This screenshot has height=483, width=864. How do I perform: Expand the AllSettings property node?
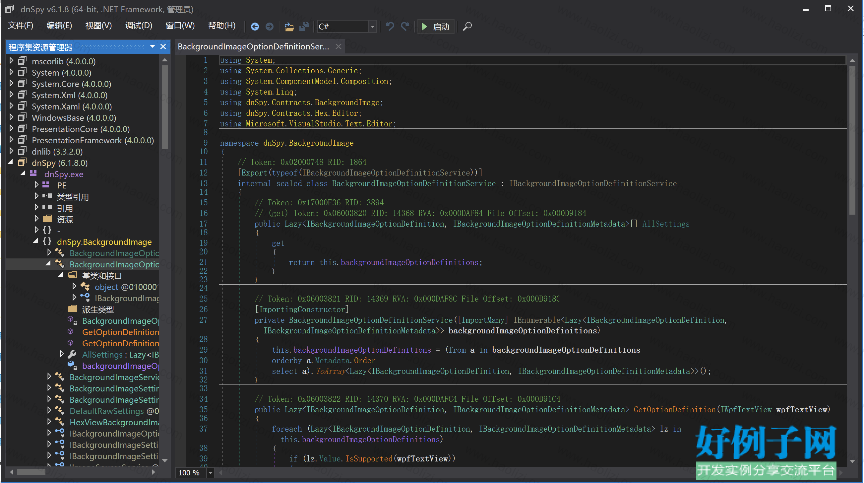62,354
